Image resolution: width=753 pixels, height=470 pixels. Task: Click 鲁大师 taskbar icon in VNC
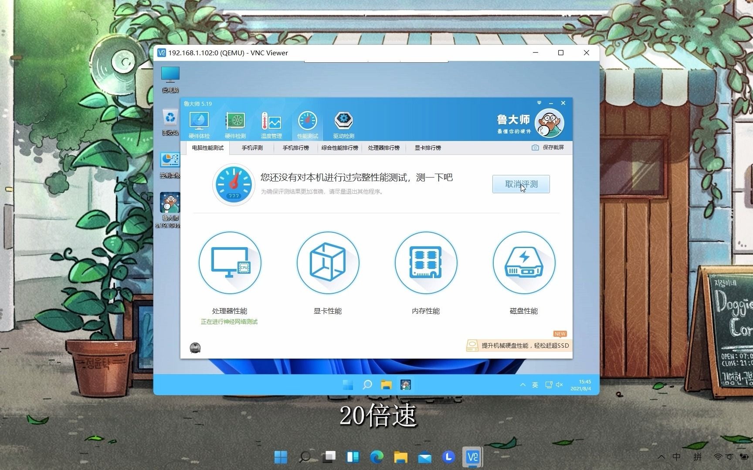coord(406,385)
